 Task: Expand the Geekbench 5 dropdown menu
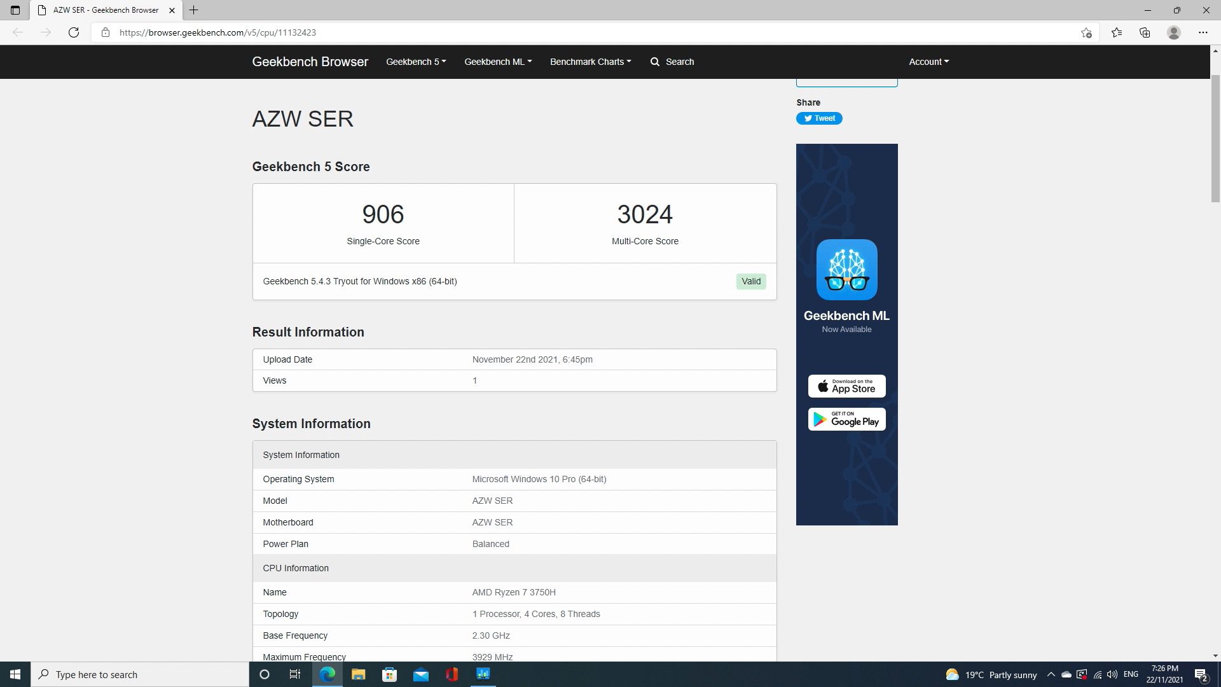point(416,62)
